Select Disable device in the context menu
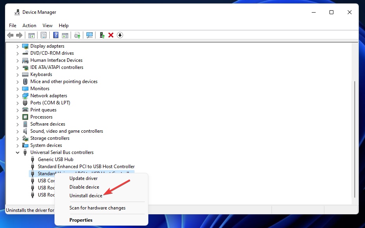The image size is (365, 228). [84, 187]
